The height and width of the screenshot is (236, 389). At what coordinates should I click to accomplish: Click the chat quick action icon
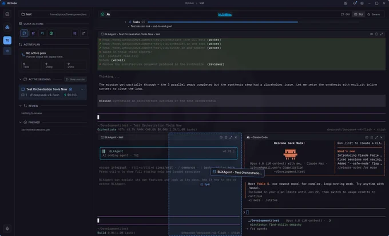pyautogui.click(x=24, y=33)
